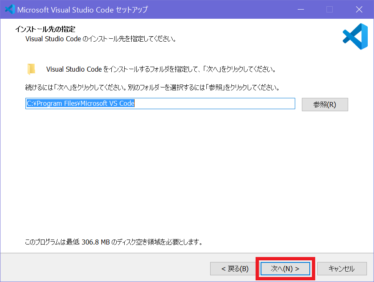This screenshot has width=374, height=282.
Task: Click the 続けるには instruction line
Action: [152, 88]
